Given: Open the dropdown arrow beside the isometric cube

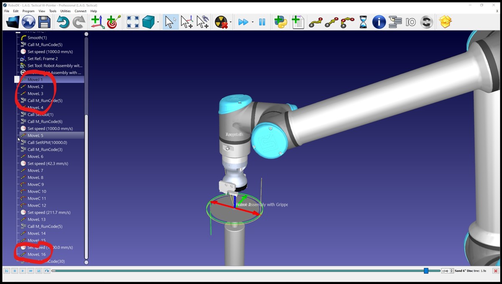Looking at the screenshot, I should click(158, 22).
